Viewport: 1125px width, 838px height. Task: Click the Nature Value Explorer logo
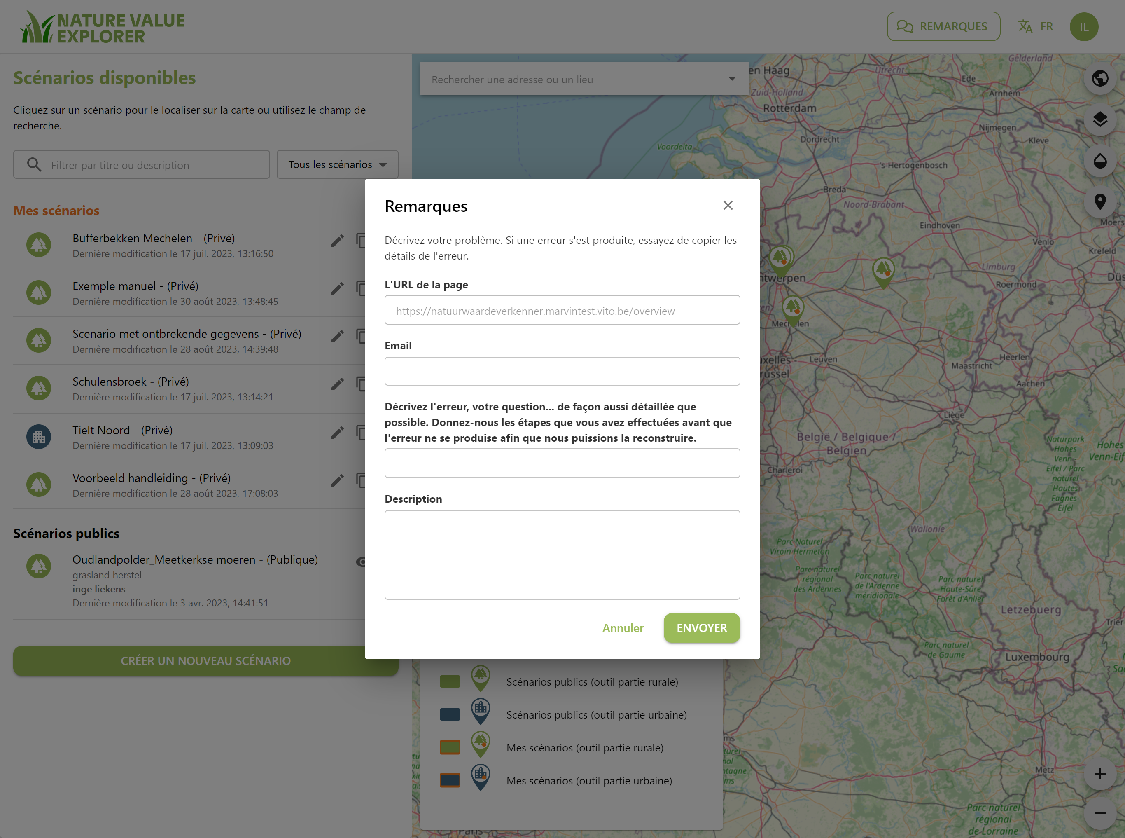tap(103, 27)
